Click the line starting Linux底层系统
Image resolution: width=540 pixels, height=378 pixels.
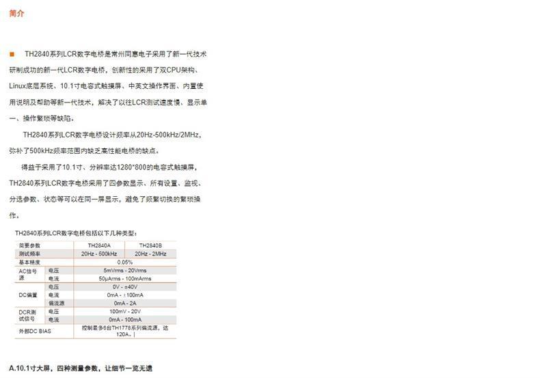(106, 85)
